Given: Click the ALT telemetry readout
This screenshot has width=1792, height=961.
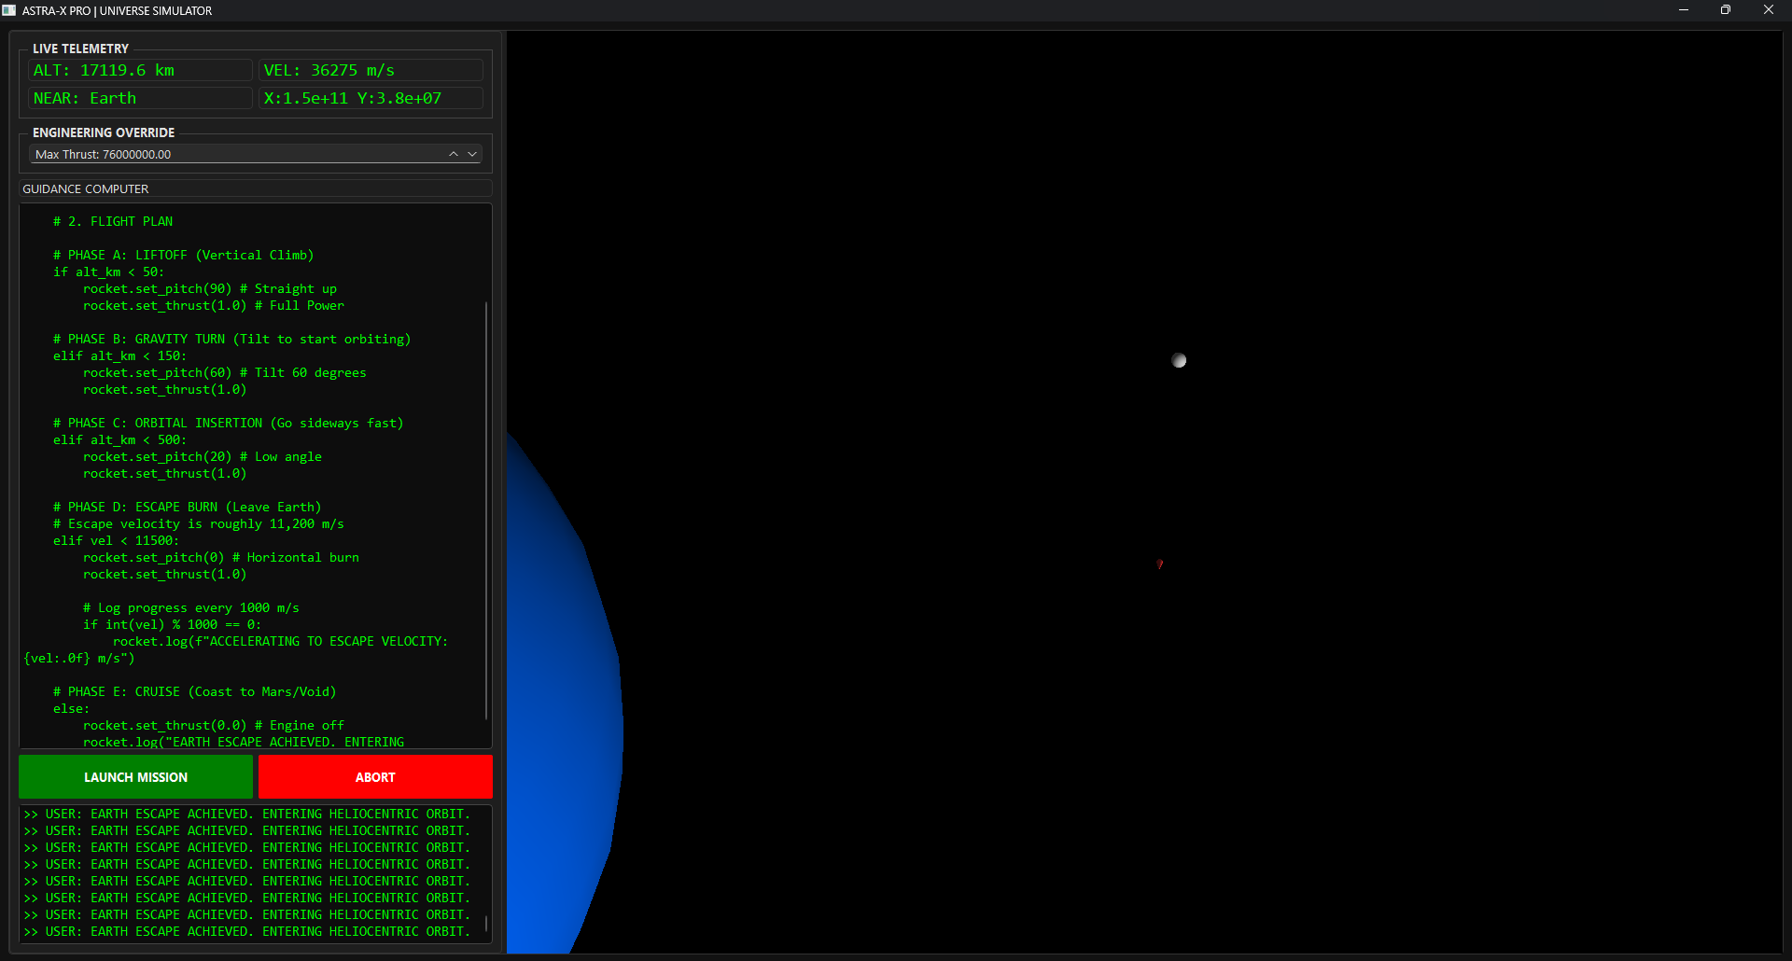Looking at the screenshot, I should (x=139, y=70).
